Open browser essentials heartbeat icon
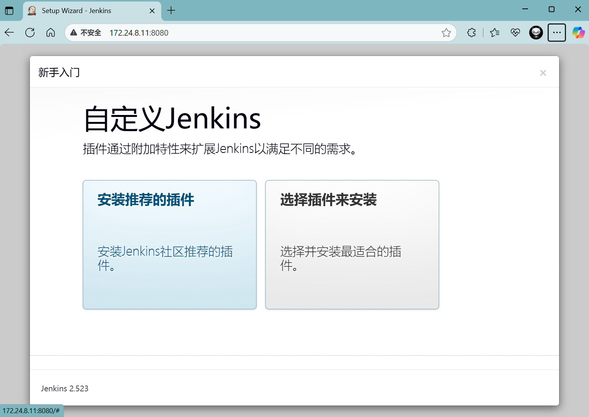Image resolution: width=589 pixels, height=417 pixels. pyautogui.click(x=515, y=33)
